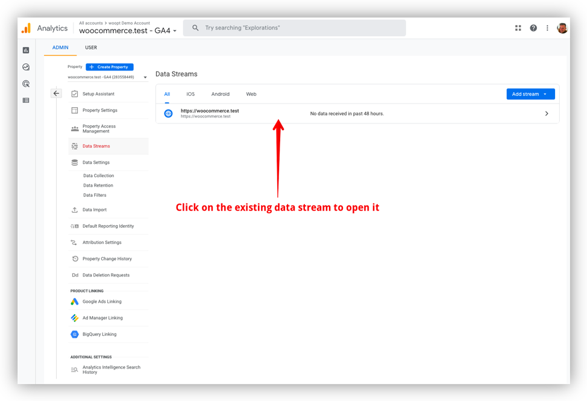Select the iOS streams tab

pyautogui.click(x=190, y=95)
